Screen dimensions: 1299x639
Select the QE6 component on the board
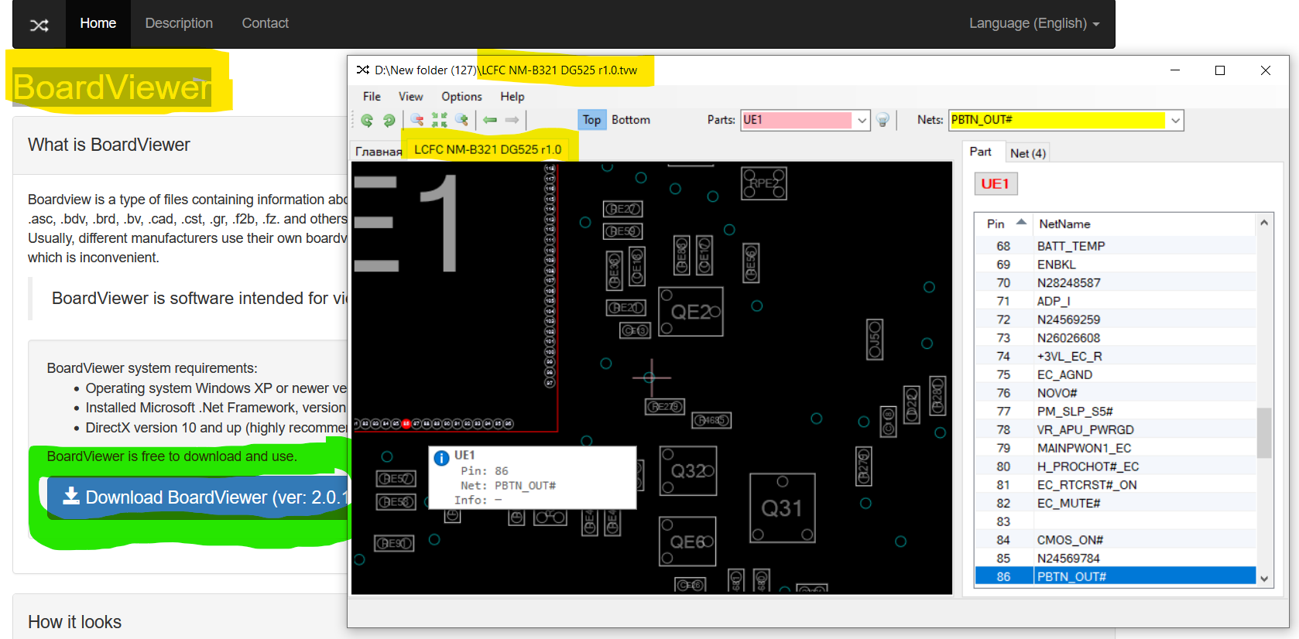[x=687, y=542]
